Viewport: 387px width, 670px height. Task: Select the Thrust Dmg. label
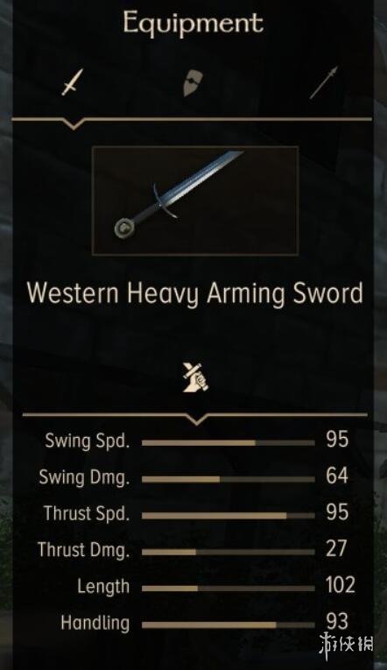pos(83,550)
